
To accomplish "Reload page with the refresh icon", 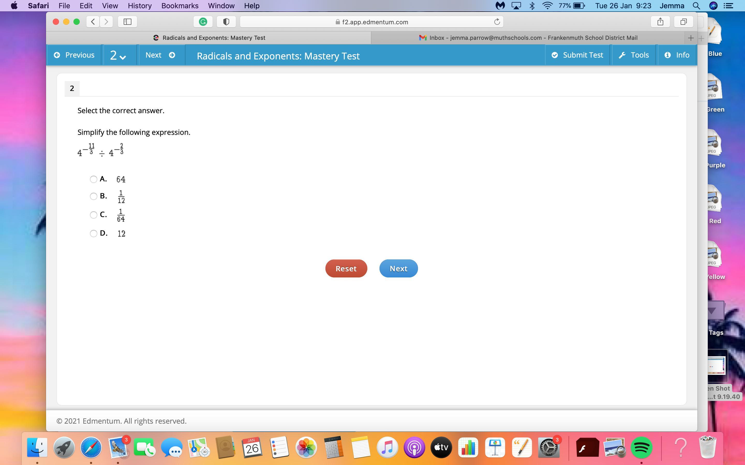I will 497,22.
